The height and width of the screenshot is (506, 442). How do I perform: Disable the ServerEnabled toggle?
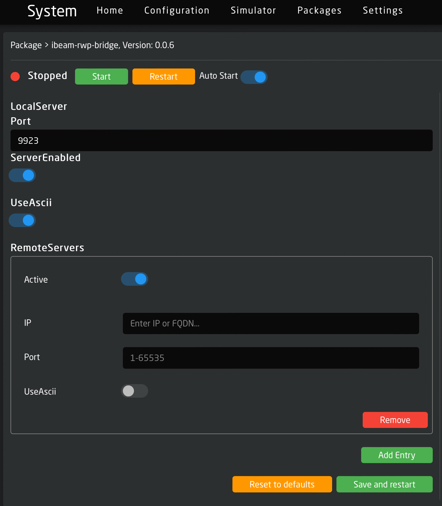point(22,175)
